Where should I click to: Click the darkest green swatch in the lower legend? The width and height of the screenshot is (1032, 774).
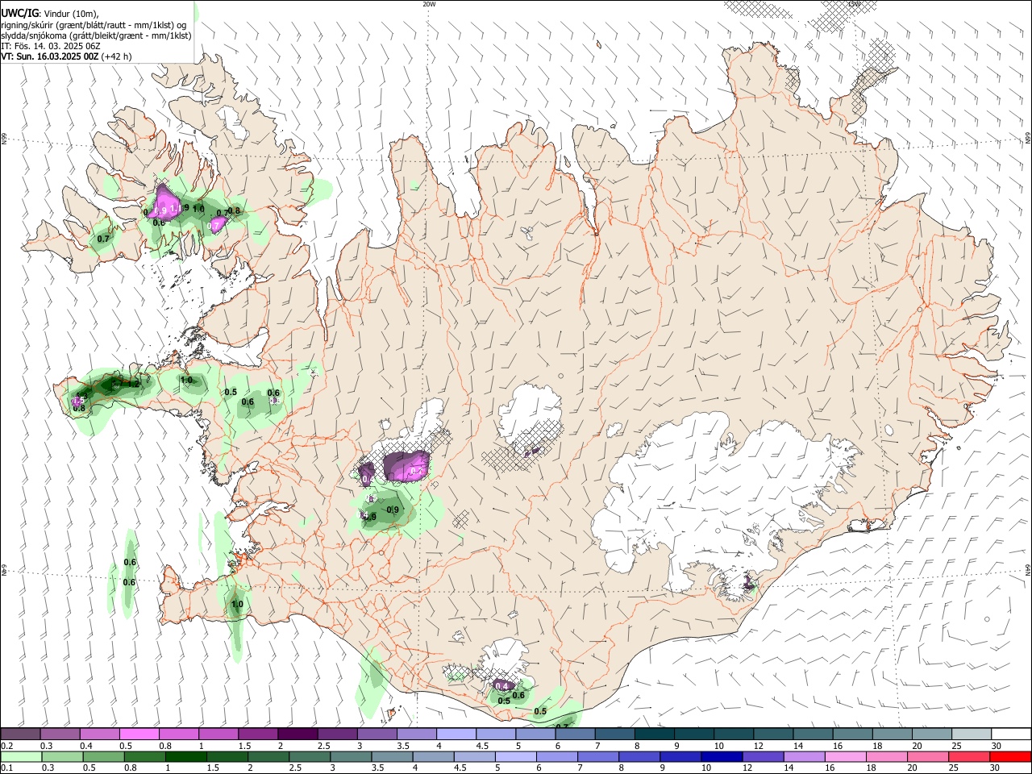point(186,756)
